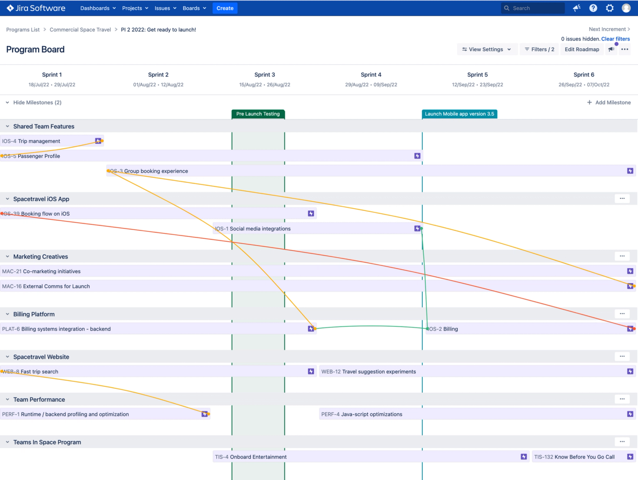Image resolution: width=638 pixels, height=480 pixels.
Task: Click the Search input field
Action: (533, 8)
